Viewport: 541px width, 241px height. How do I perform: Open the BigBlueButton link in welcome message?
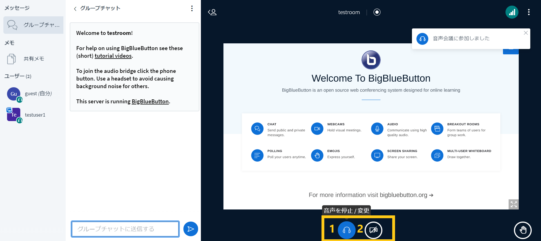150,101
